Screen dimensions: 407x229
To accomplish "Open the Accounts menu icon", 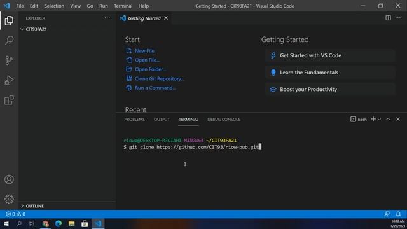I will click(9, 179).
